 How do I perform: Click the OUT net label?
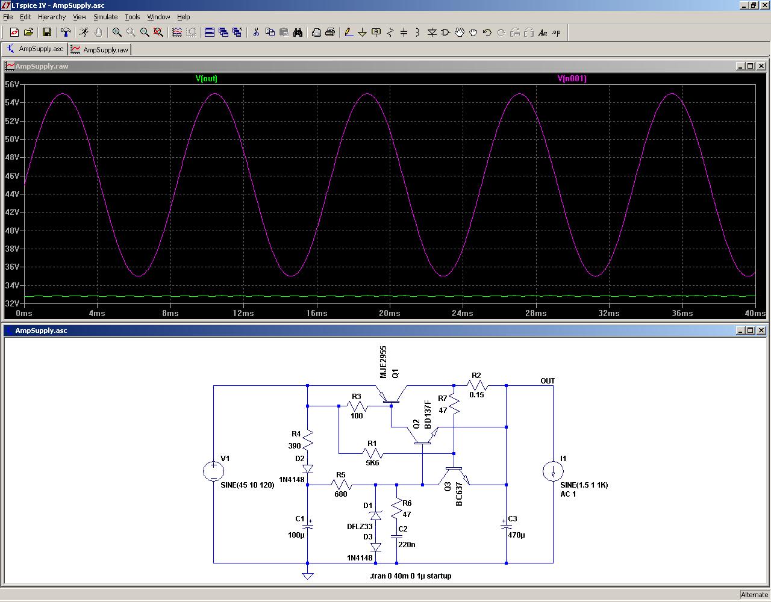pos(548,381)
